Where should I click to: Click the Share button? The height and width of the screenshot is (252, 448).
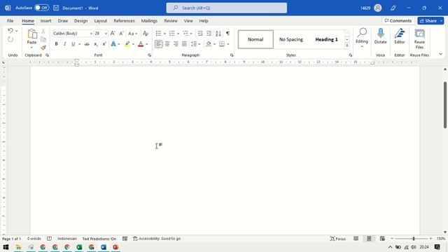click(428, 20)
